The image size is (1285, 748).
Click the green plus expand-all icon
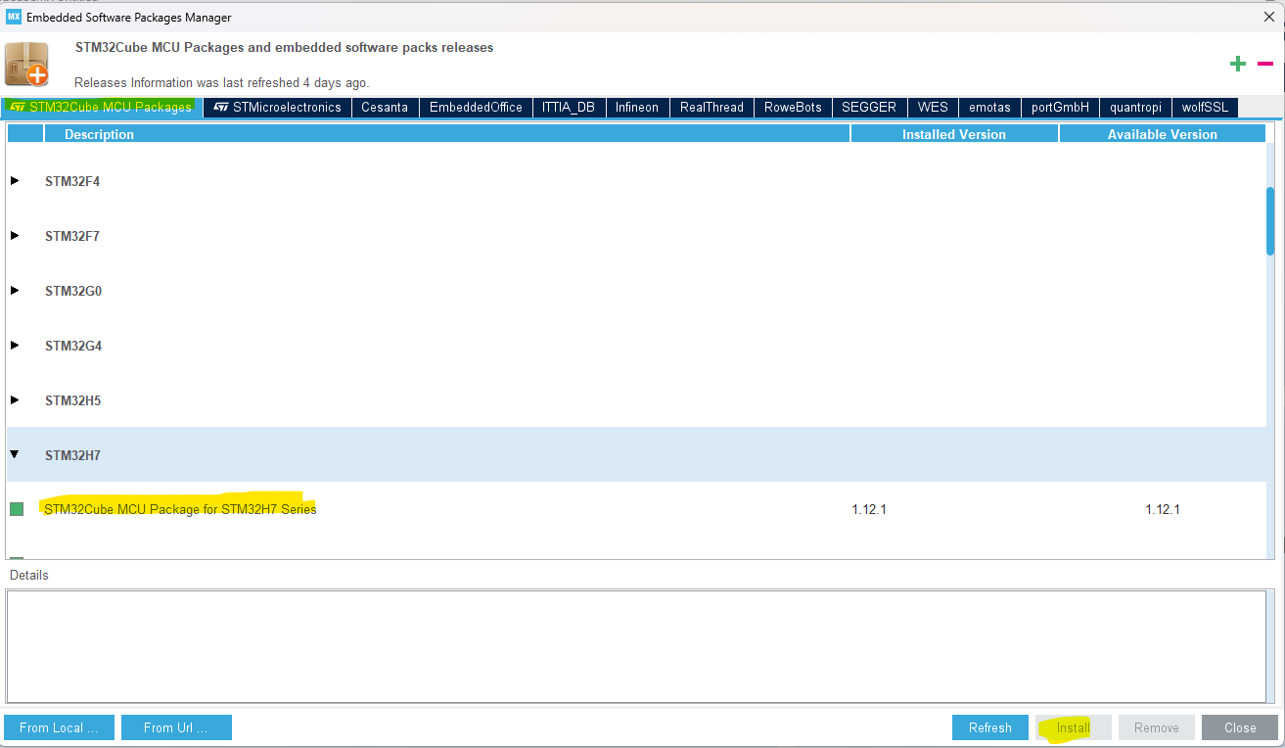(1237, 63)
